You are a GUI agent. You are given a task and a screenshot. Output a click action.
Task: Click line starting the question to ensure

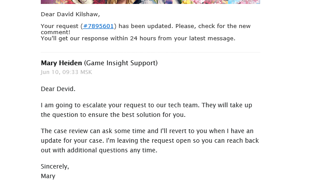click(113, 115)
